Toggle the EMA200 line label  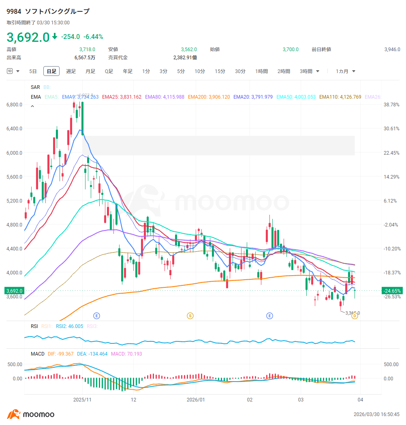[209, 97]
